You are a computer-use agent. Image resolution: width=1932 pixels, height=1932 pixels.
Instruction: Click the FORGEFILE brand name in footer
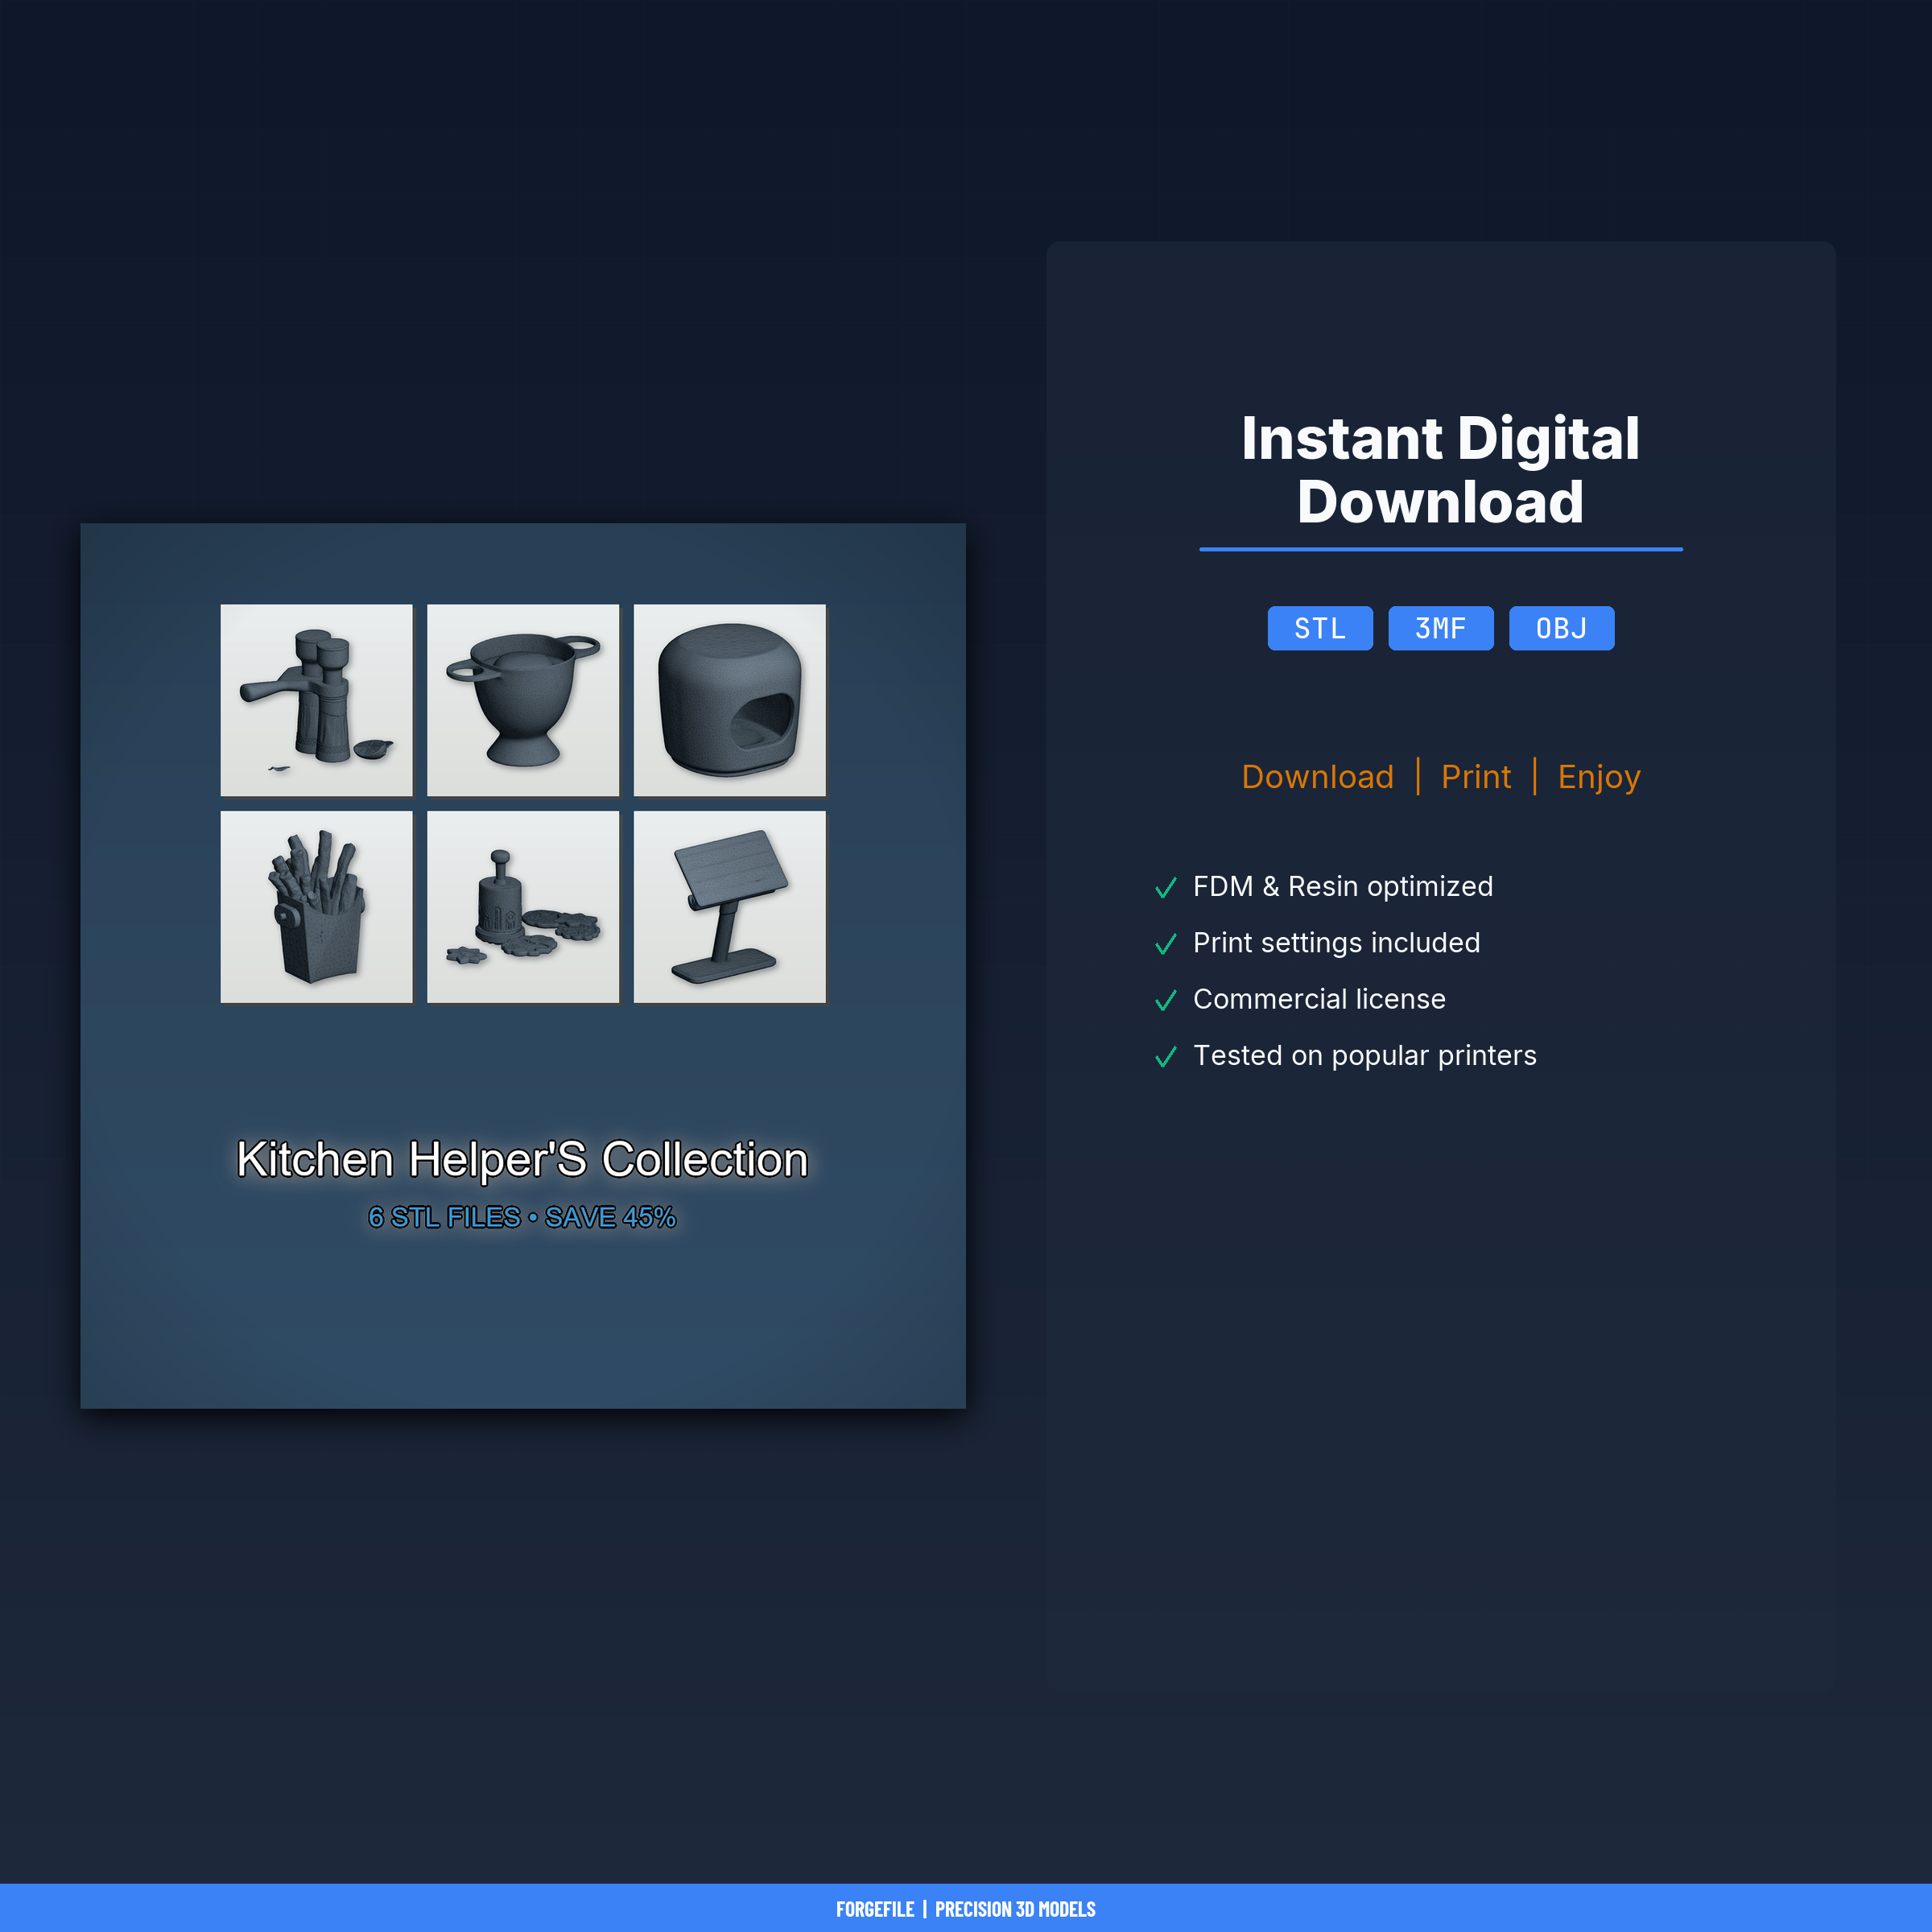coord(875,1909)
